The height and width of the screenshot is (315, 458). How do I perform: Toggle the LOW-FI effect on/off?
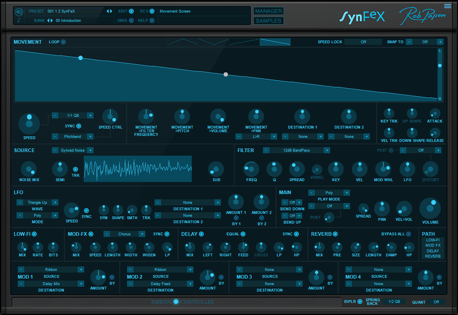(34, 234)
